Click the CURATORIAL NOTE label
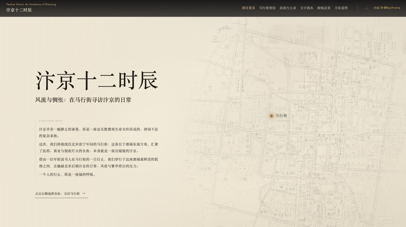Image resolution: width=406 pixels, height=227 pixels. click(x=50, y=121)
